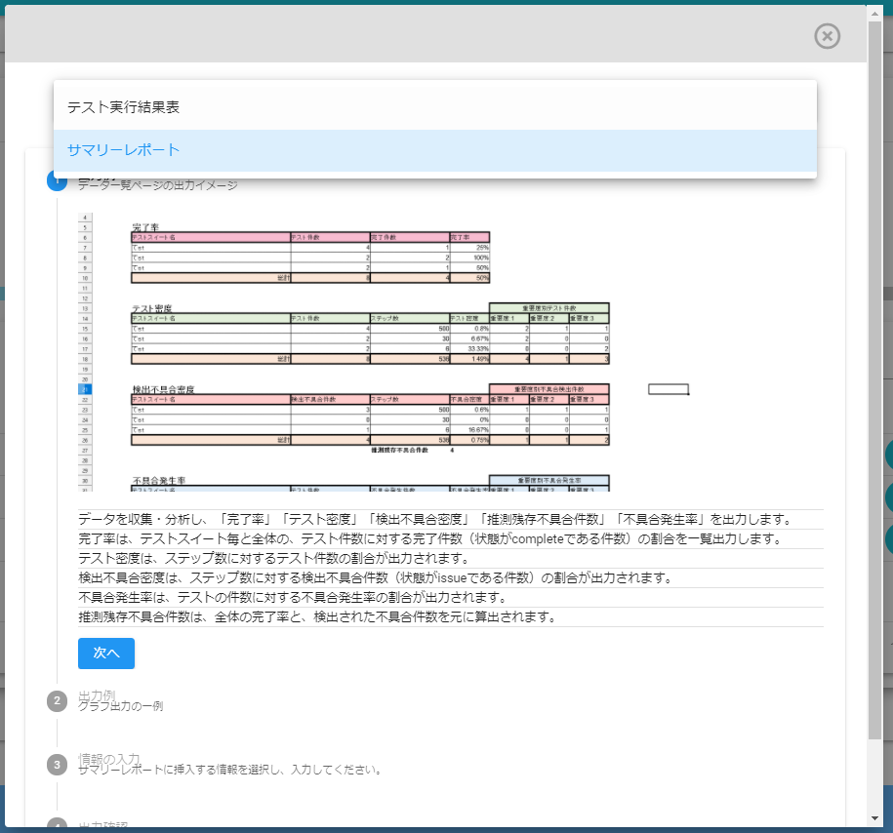This screenshot has width=893, height=833.
Task: Choose サマリーレポート option in the list
Action: [x=435, y=150]
